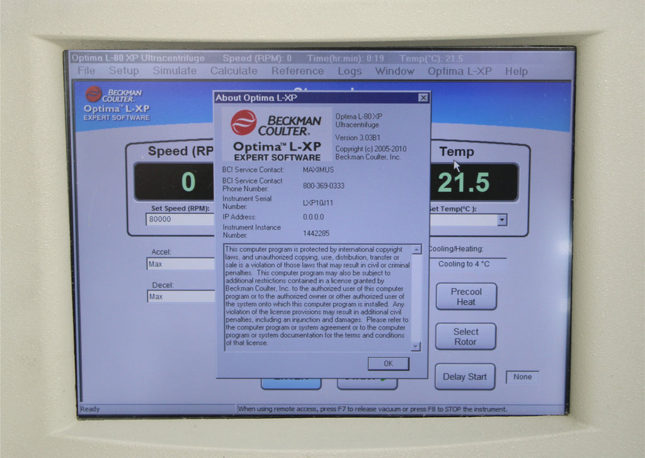Click the license text scroll-up arrow
Screen dimensions: 645x458
tap(416, 249)
